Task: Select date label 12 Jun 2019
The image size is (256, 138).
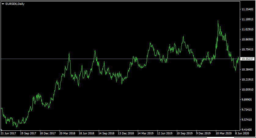Action: [165, 133]
